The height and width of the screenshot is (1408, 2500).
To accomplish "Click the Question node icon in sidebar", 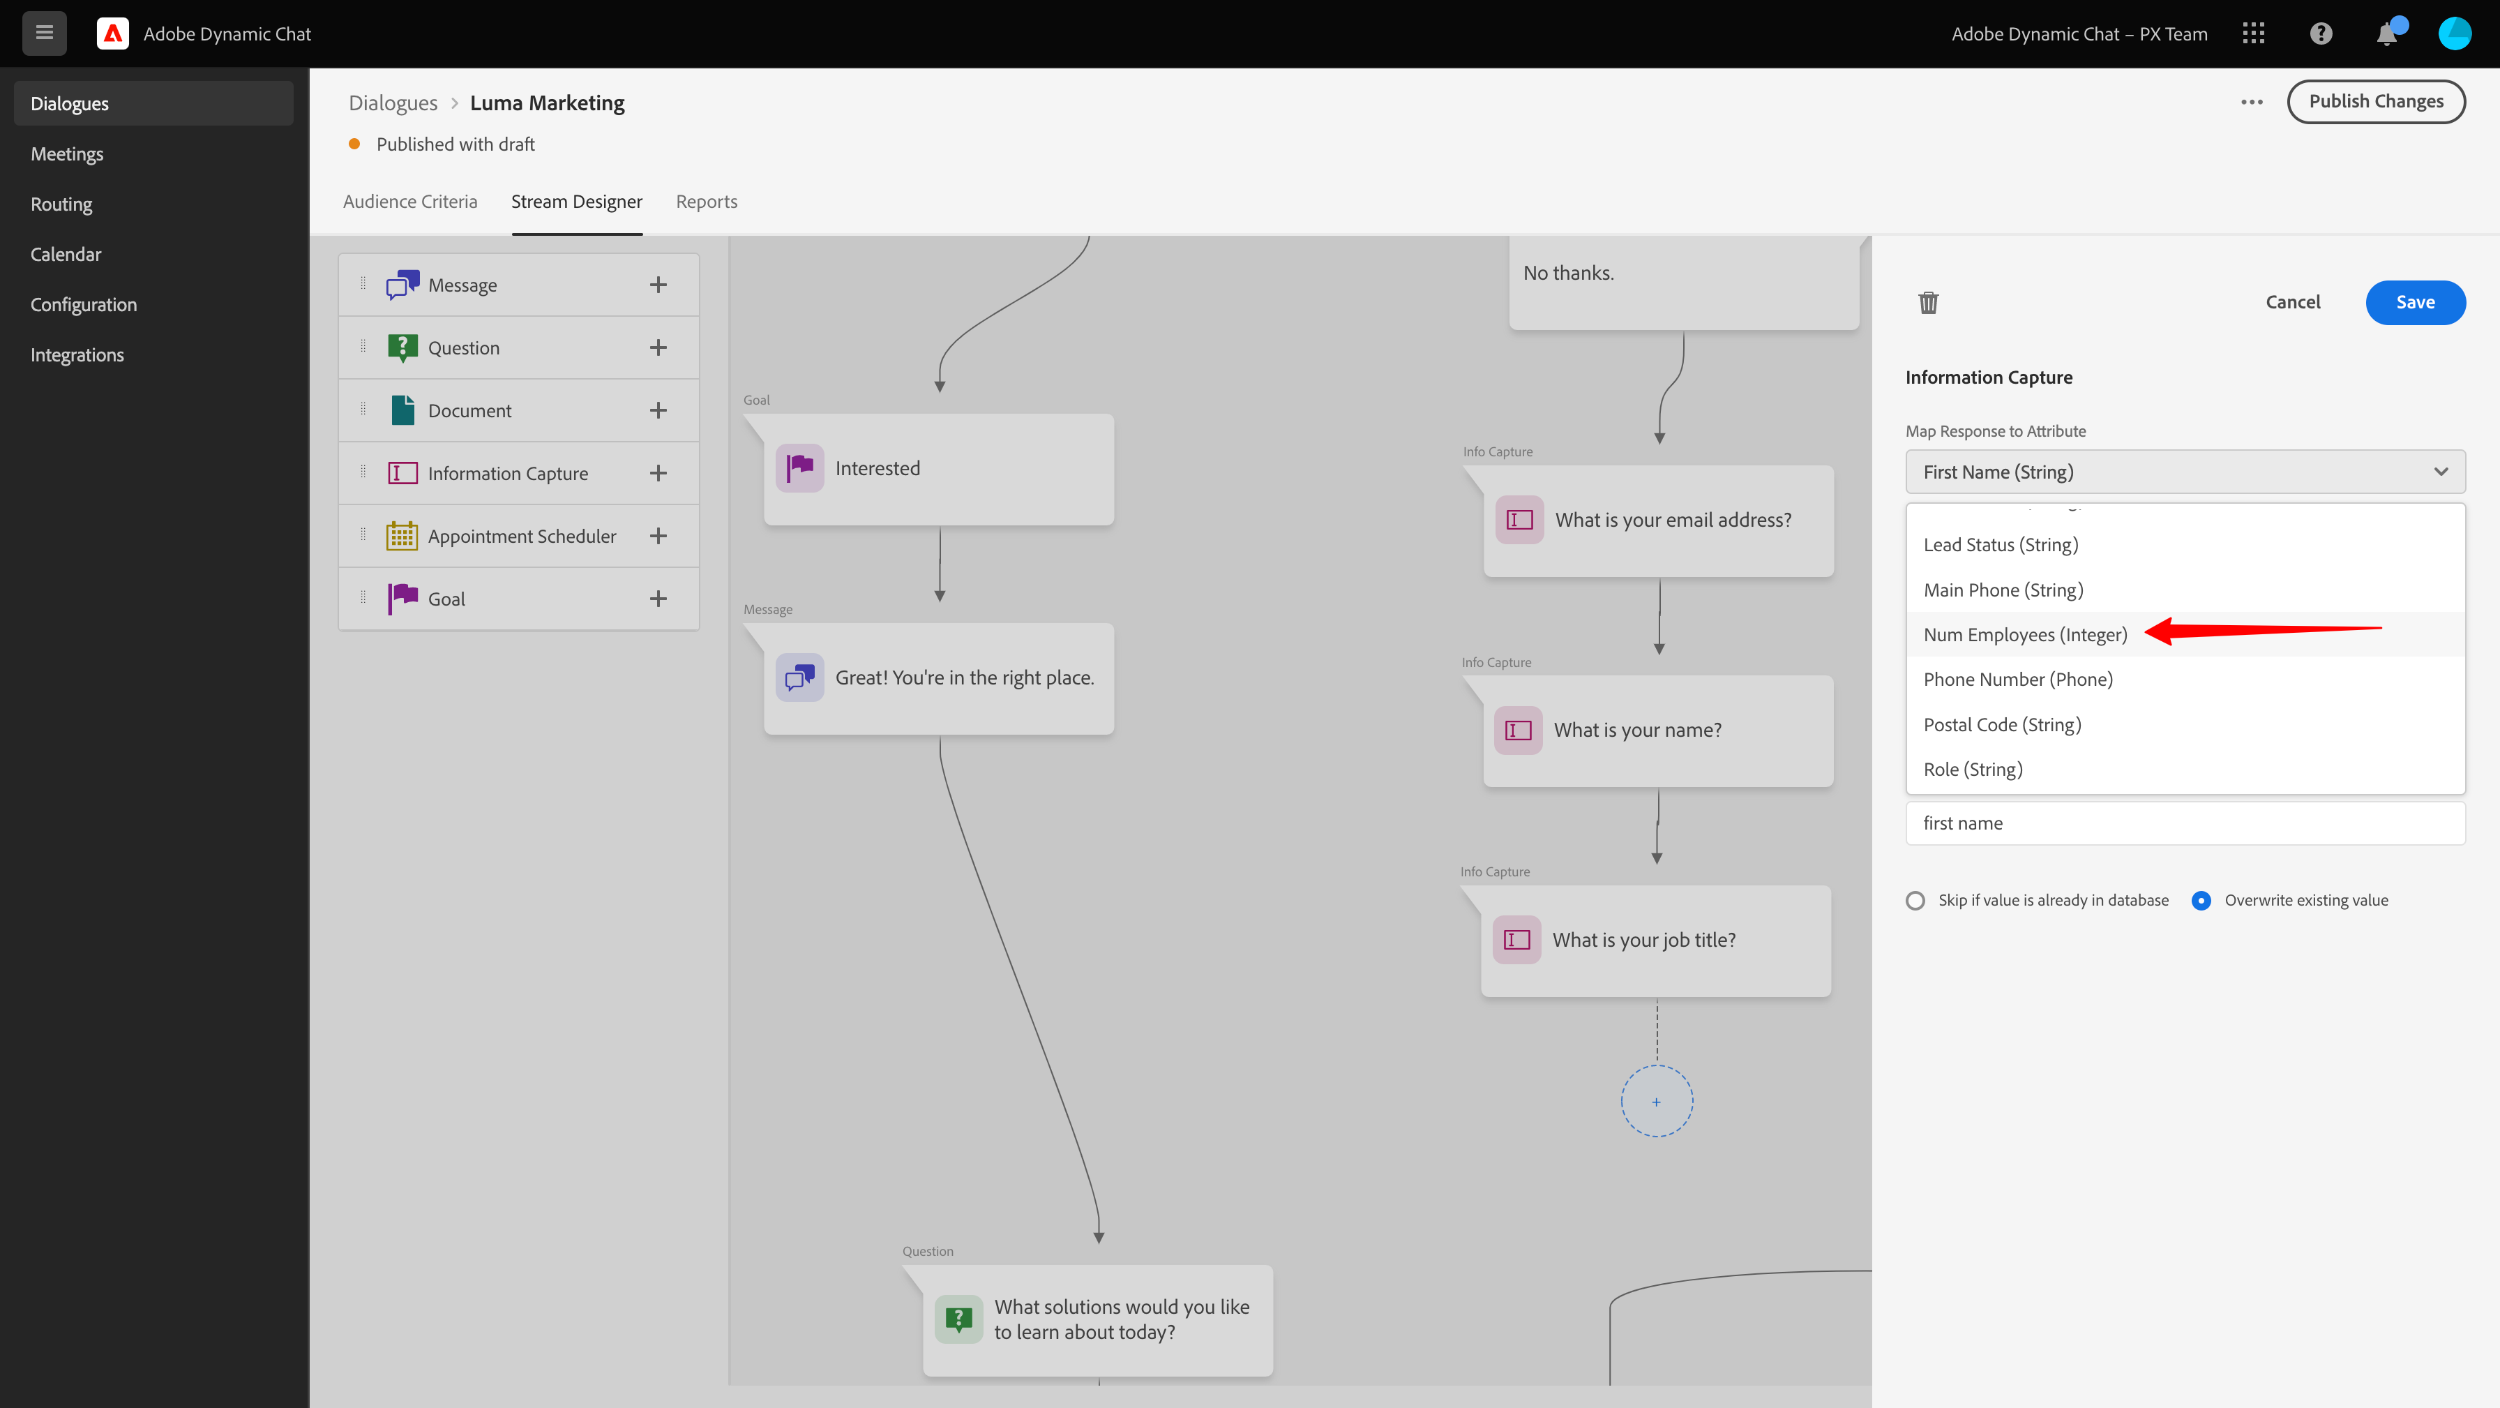I will [402, 347].
